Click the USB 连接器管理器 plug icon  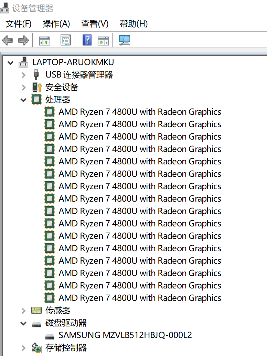36,74
